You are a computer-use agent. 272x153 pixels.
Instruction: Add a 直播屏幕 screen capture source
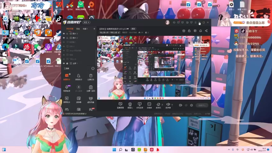120,105
